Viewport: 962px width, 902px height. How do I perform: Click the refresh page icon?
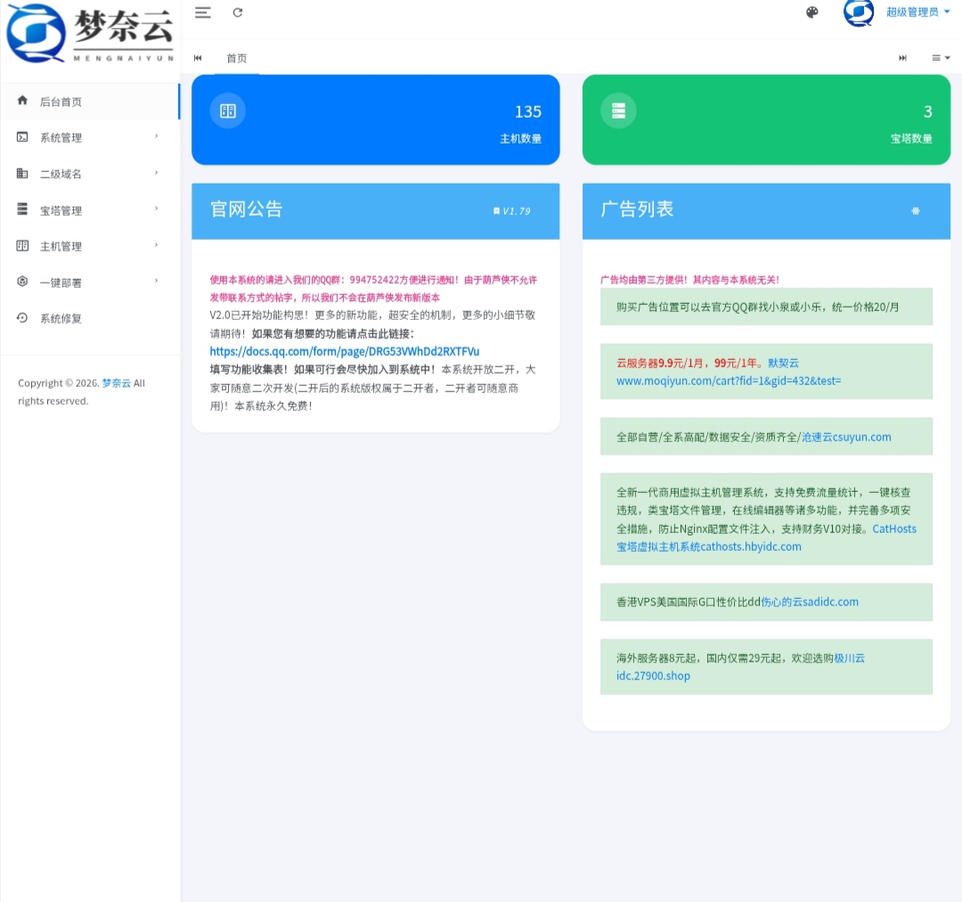point(238,12)
